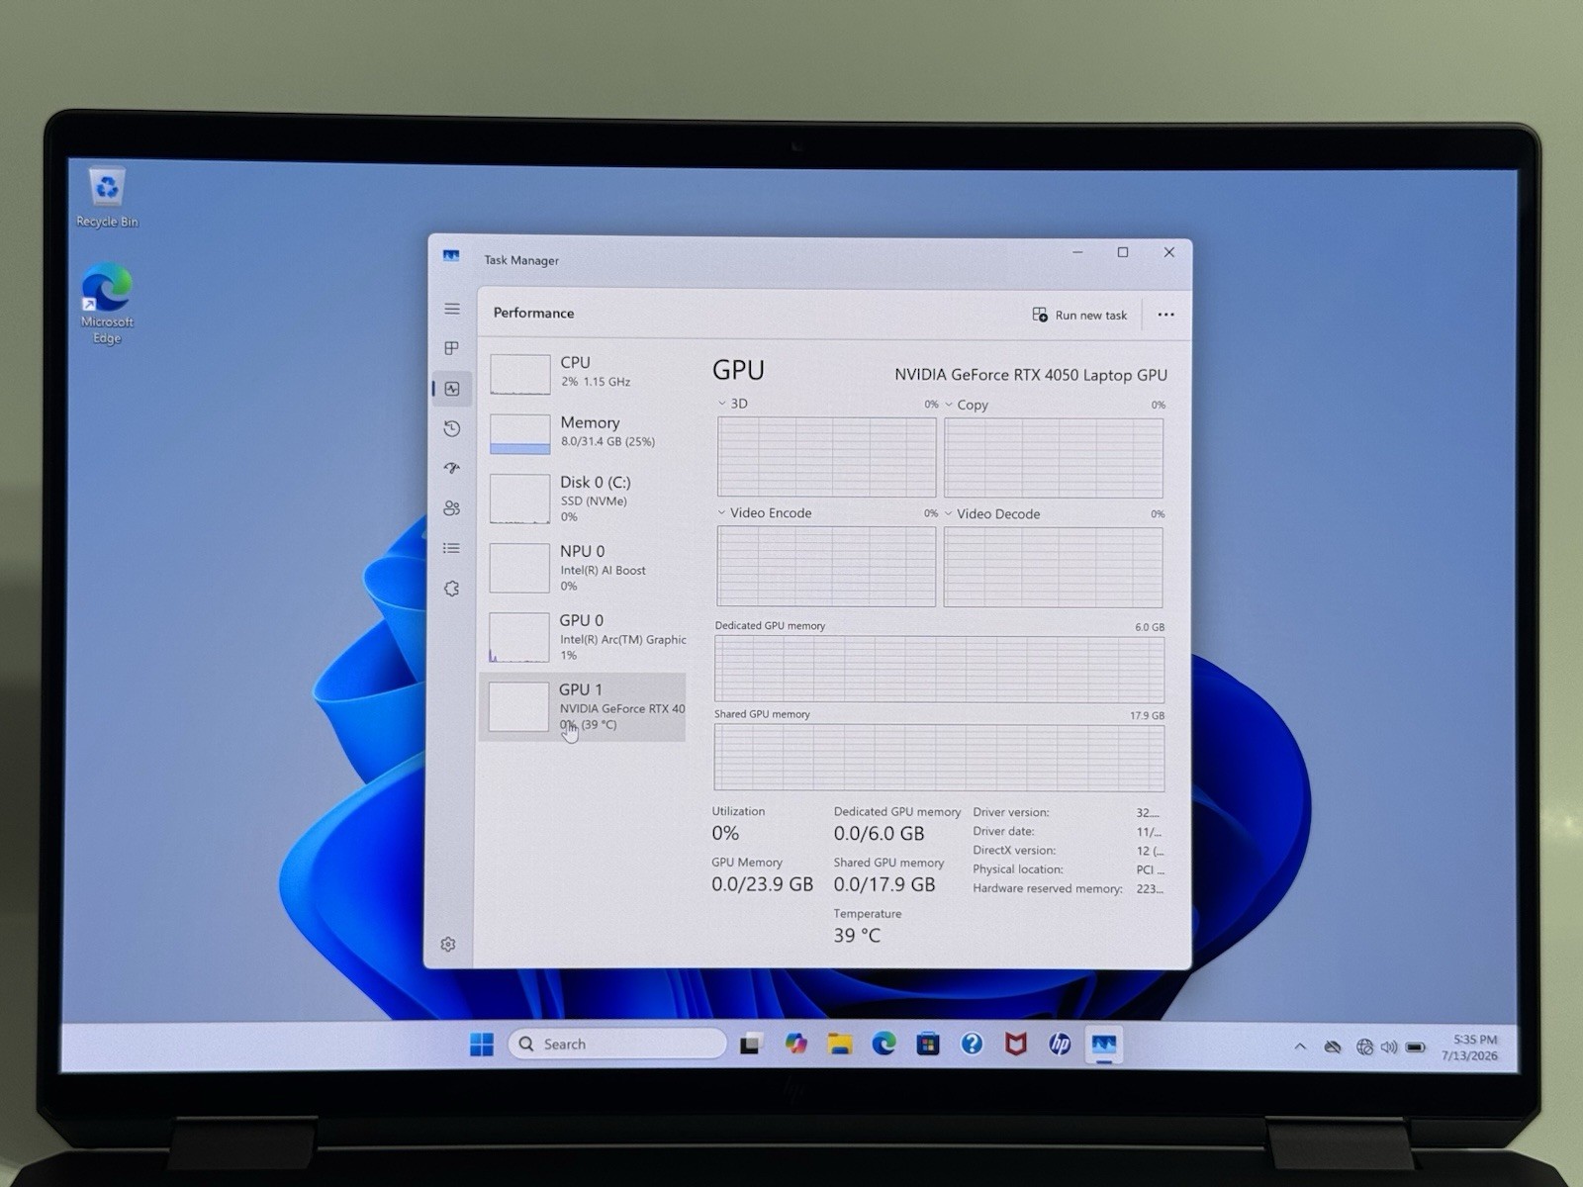
Task: Click the NVIDIA GeForce RTX 4050 Laptop GPU title
Action: [x=1031, y=375]
